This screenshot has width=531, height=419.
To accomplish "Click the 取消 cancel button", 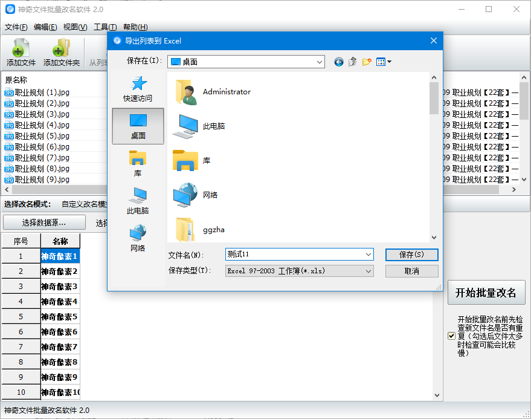I will [411, 271].
